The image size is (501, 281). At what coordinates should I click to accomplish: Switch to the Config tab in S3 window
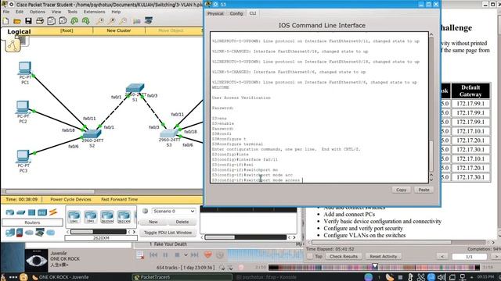[236, 13]
